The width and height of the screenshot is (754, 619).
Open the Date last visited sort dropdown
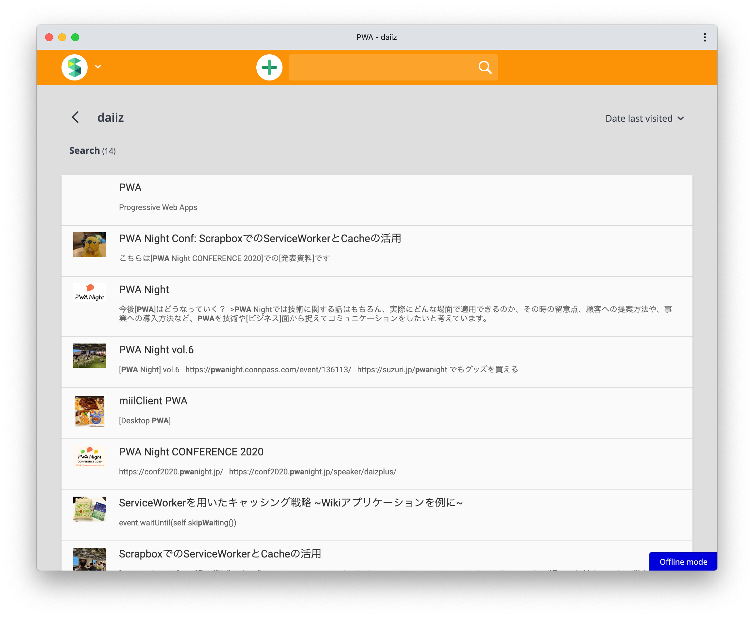(644, 118)
